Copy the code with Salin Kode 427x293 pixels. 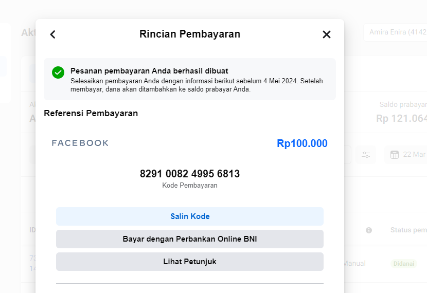click(x=190, y=216)
